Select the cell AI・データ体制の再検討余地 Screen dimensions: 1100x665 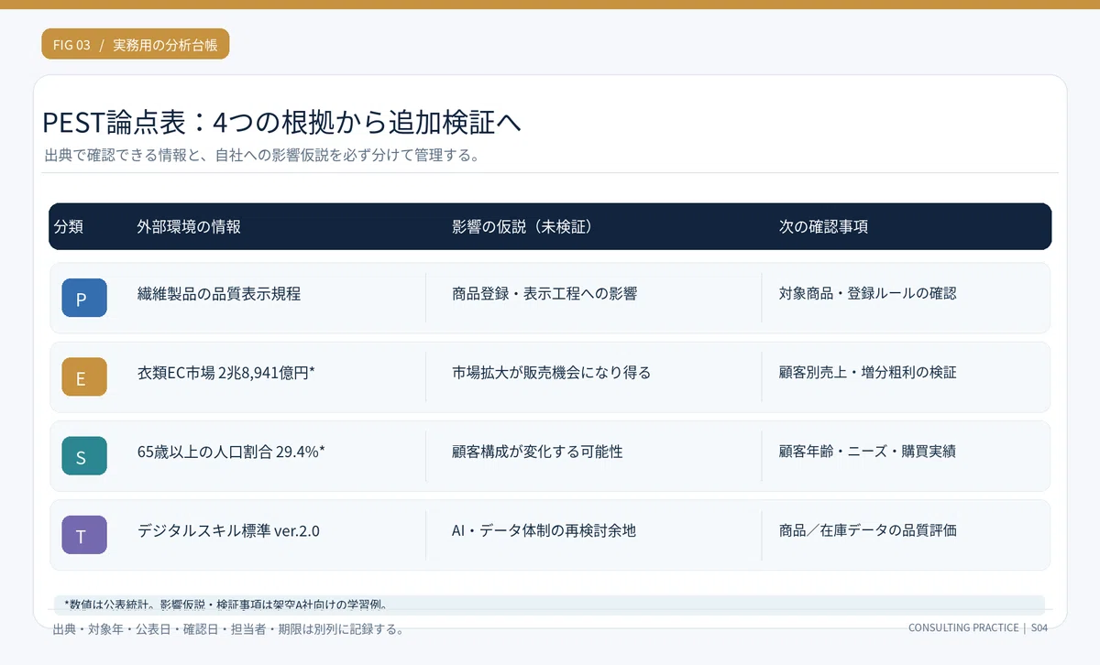pyautogui.click(x=544, y=530)
